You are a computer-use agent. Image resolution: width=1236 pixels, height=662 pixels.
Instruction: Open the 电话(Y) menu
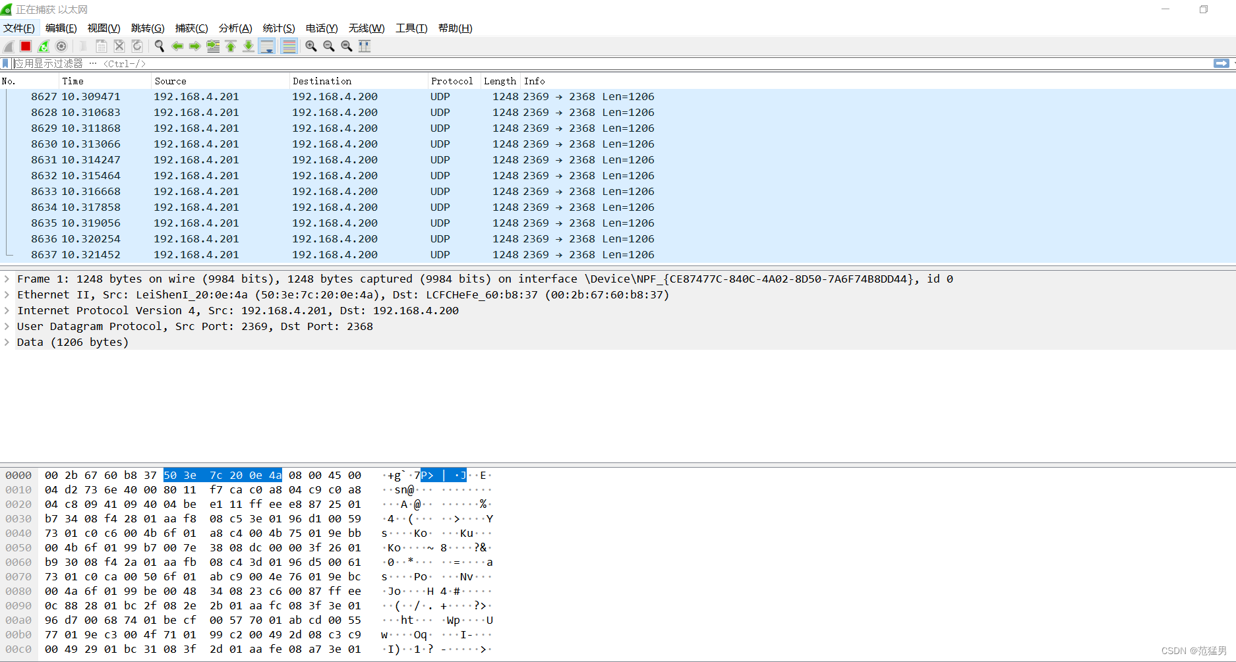pos(322,28)
